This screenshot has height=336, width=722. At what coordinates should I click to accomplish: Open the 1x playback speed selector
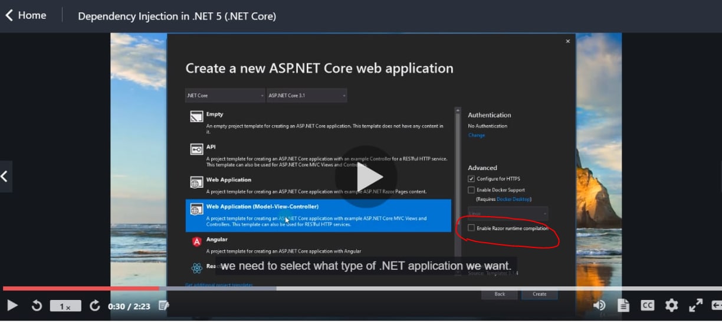coord(65,306)
